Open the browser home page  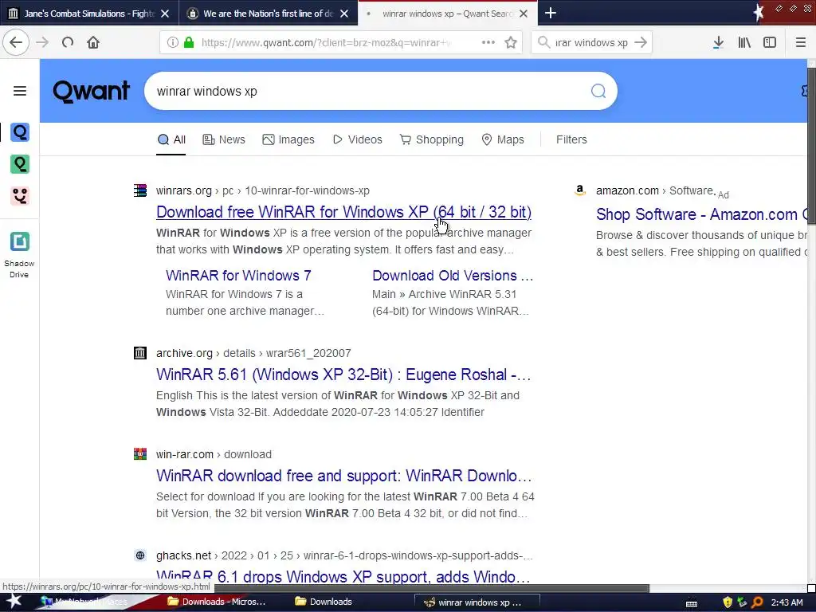[x=93, y=42]
